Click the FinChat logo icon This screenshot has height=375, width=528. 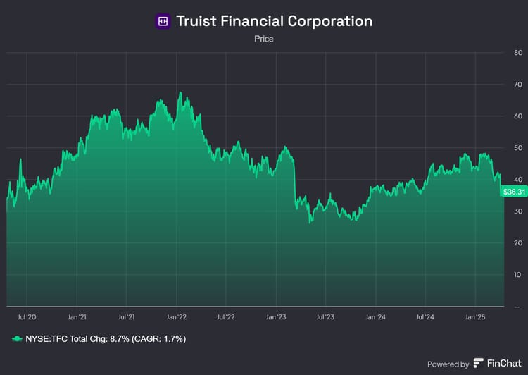pos(479,364)
